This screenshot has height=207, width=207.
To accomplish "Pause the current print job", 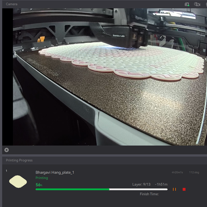I will [174, 189].
